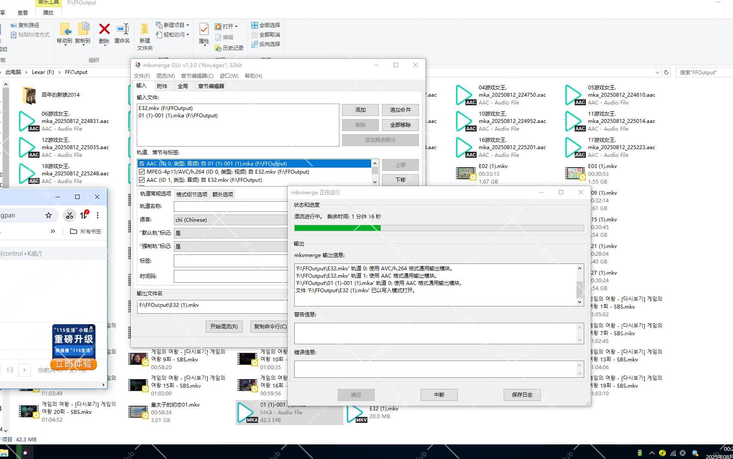
Task: Click the 中断 abort button
Action: click(439, 395)
